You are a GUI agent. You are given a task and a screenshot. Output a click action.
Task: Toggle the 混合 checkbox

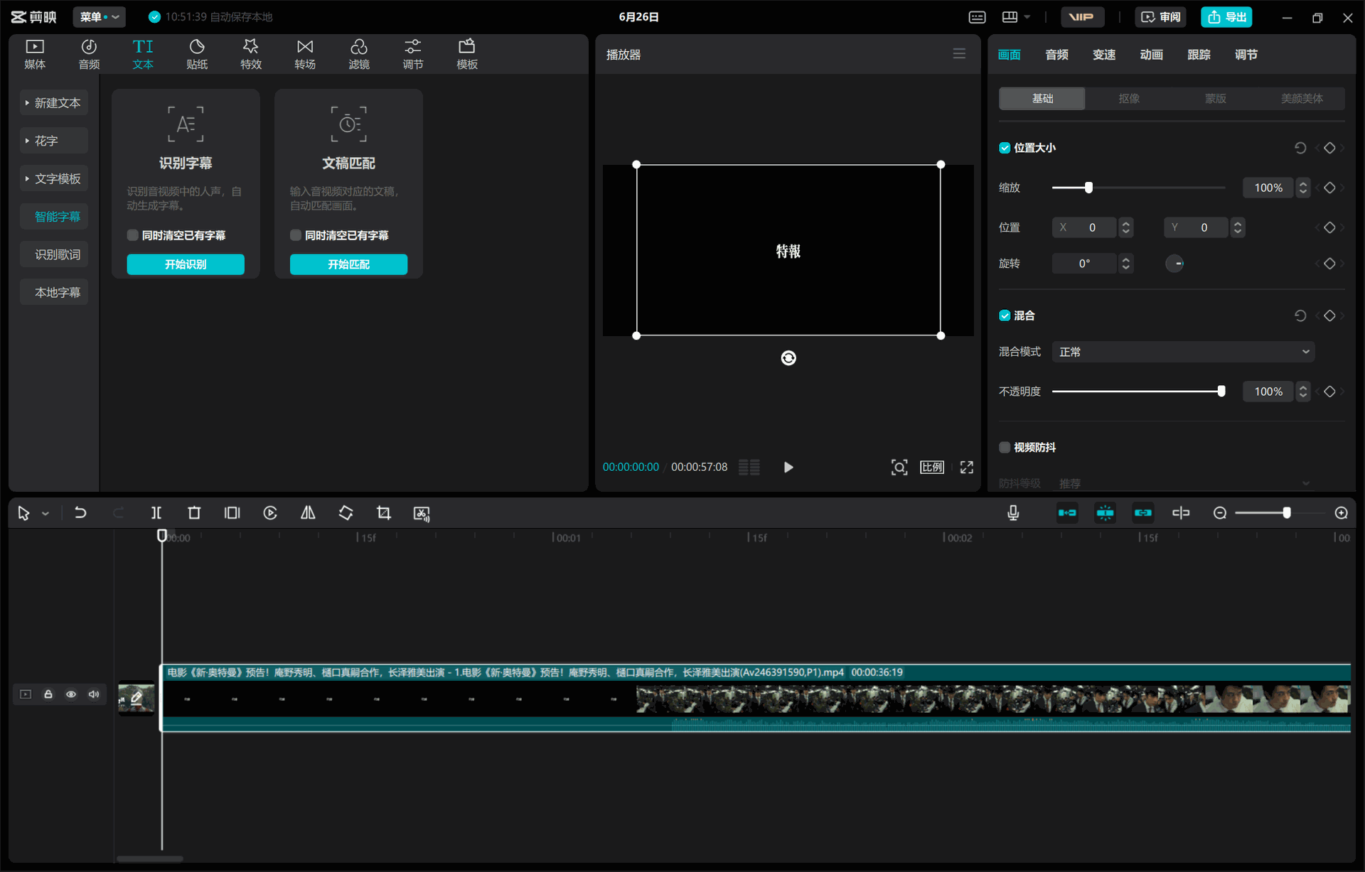coord(1005,316)
